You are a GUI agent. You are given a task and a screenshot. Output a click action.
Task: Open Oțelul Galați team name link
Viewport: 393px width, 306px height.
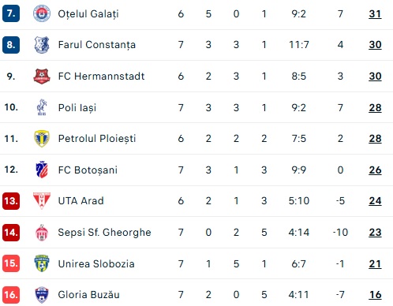coord(88,14)
